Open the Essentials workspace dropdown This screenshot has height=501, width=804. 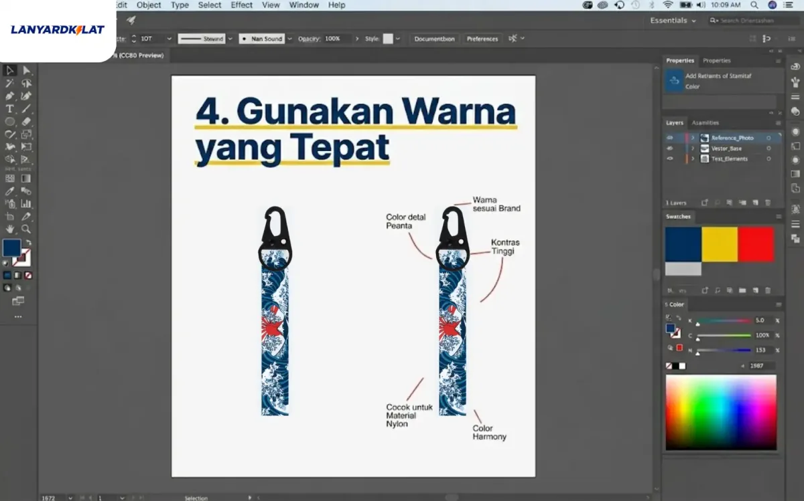(673, 21)
